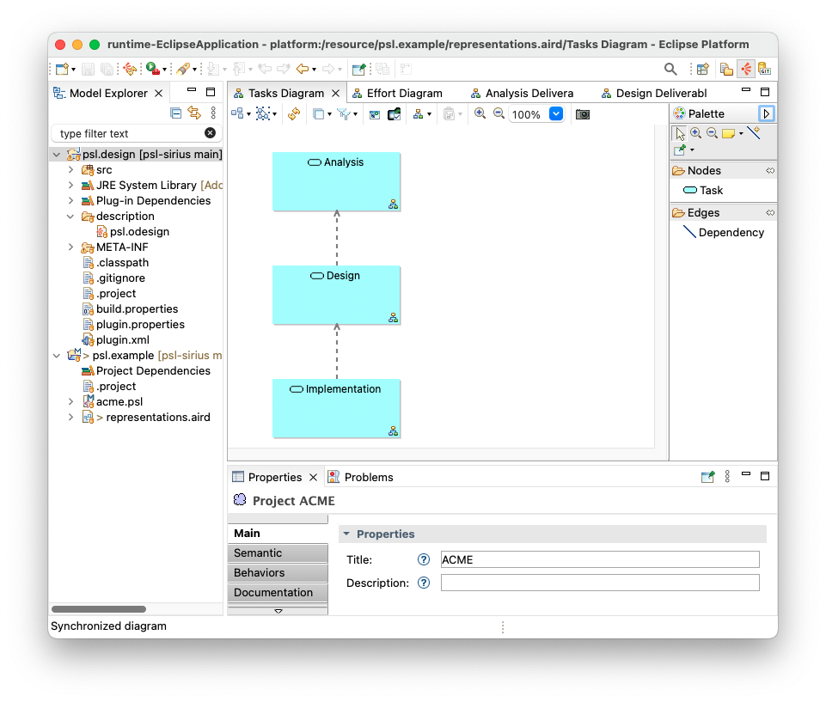Select the Semantic properties section

click(277, 553)
